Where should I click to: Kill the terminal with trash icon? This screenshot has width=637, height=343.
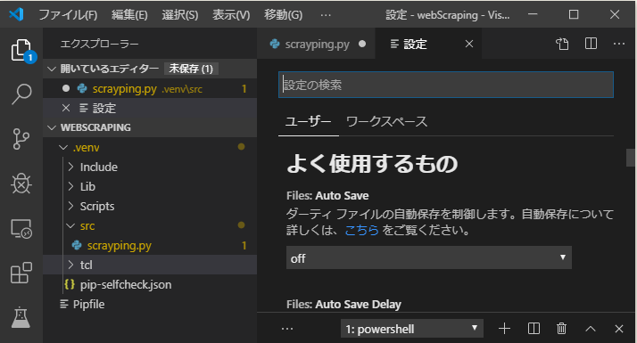tap(561, 329)
